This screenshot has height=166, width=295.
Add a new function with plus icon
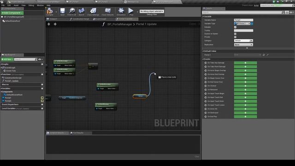pyautogui.click(x=42, y=74)
